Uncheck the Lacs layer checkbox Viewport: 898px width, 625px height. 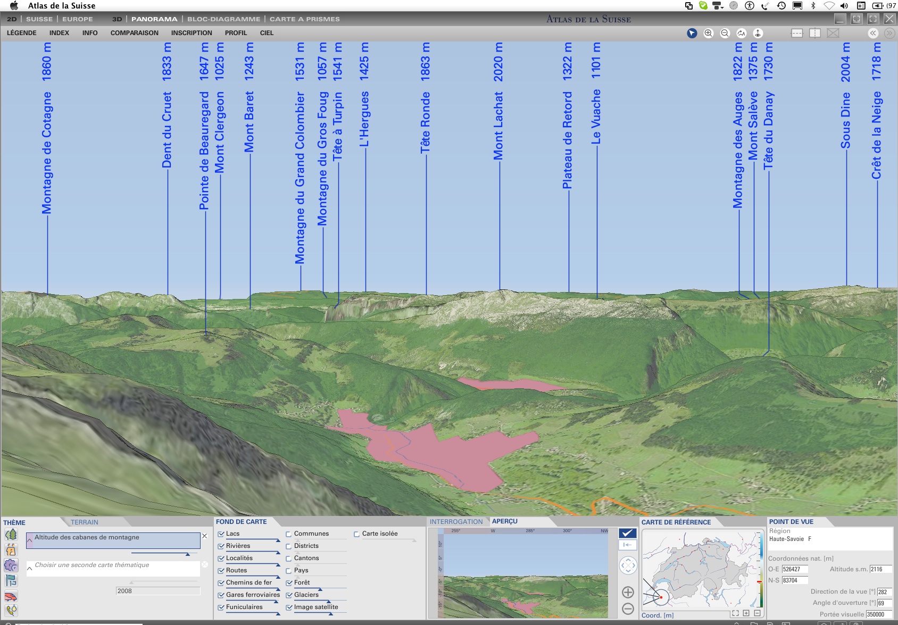click(221, 534)
